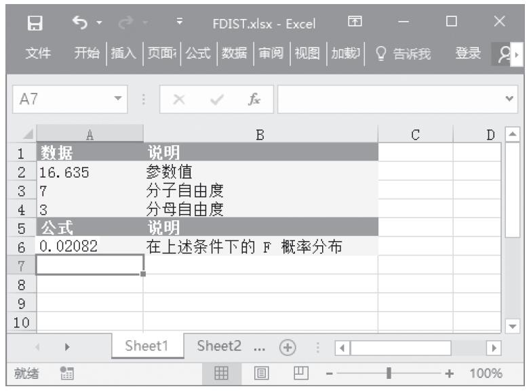Click the Insert Function fx icon
Viewport: 531px width, 391px height.
click(256, 99)
